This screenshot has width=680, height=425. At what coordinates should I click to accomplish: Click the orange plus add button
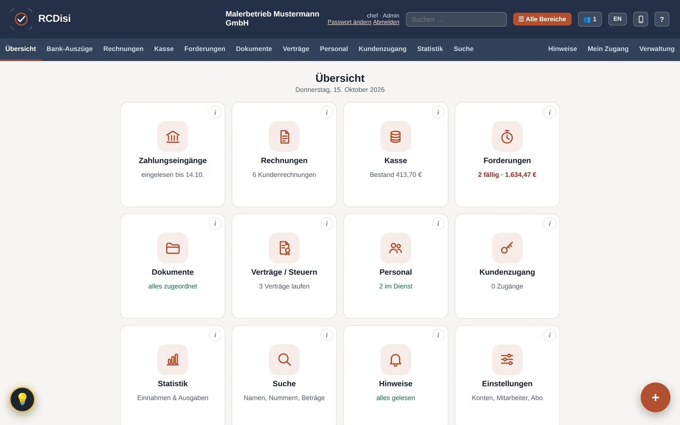coord(655,397)
